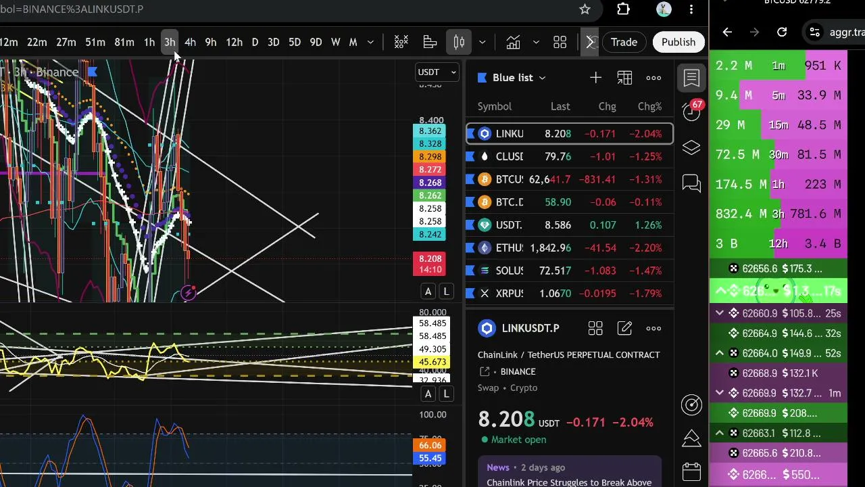Open the browser profile avatar
865x487 pixels.
(664, 9)
